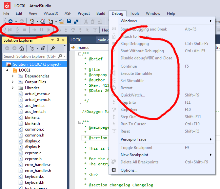
Task: Click the Stop Debugging square toolbar icon
Action: coord(25,30)
